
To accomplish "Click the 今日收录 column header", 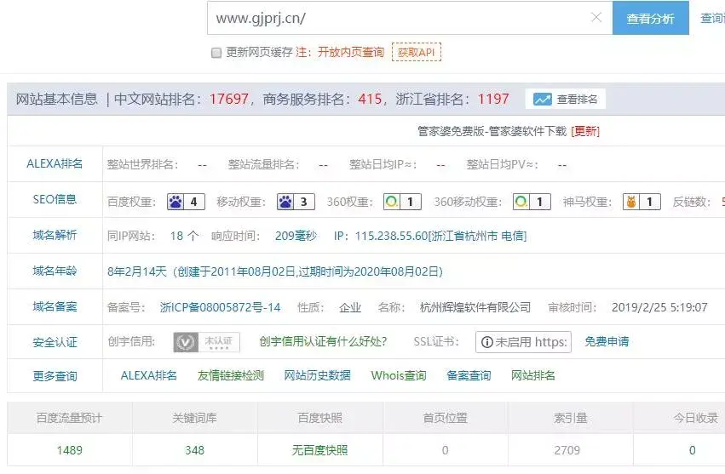I will click(696, 418).
